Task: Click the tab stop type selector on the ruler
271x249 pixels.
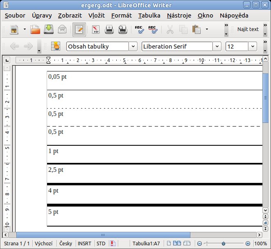Action: 7,60
